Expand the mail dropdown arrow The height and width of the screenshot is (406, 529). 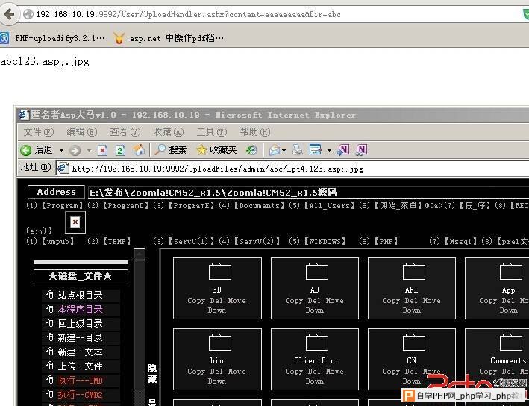(x=284, y=150)
